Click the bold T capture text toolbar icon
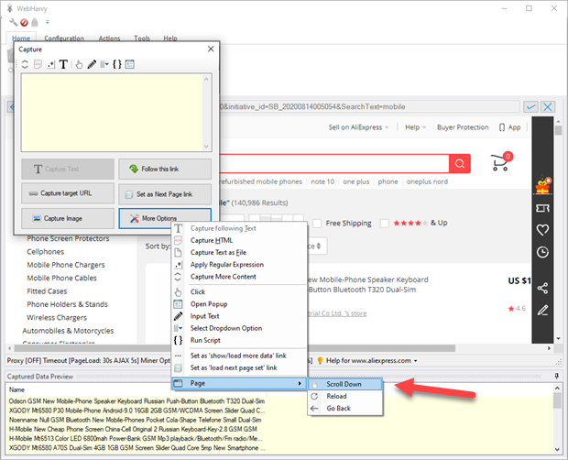Viewport: 568px width, 460px height. click(63, 64)
